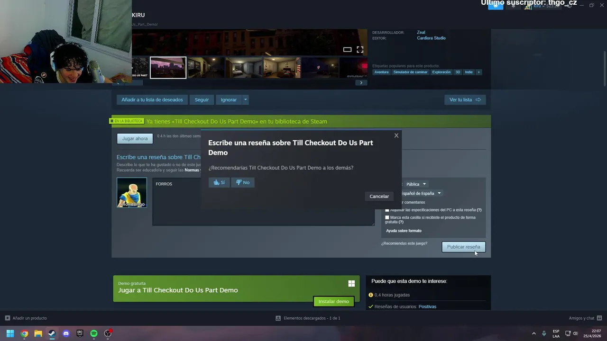The image size is (607, 341).
Task: Click Añadir un producto plus icon
Action: pos(7,318)
